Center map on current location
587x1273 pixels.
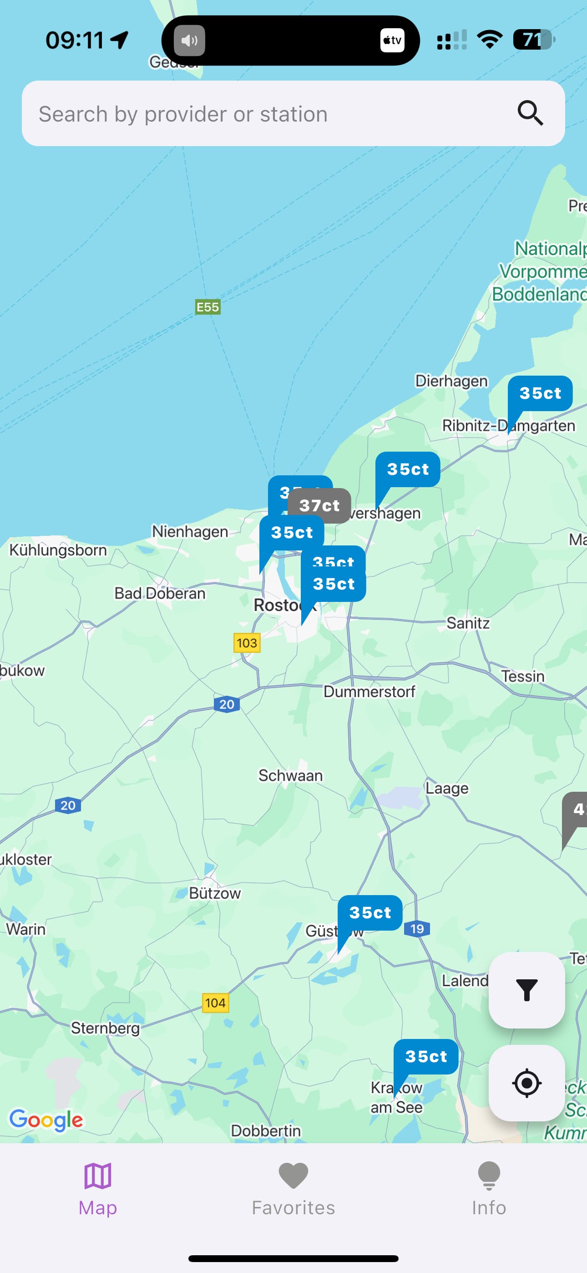526,1083
